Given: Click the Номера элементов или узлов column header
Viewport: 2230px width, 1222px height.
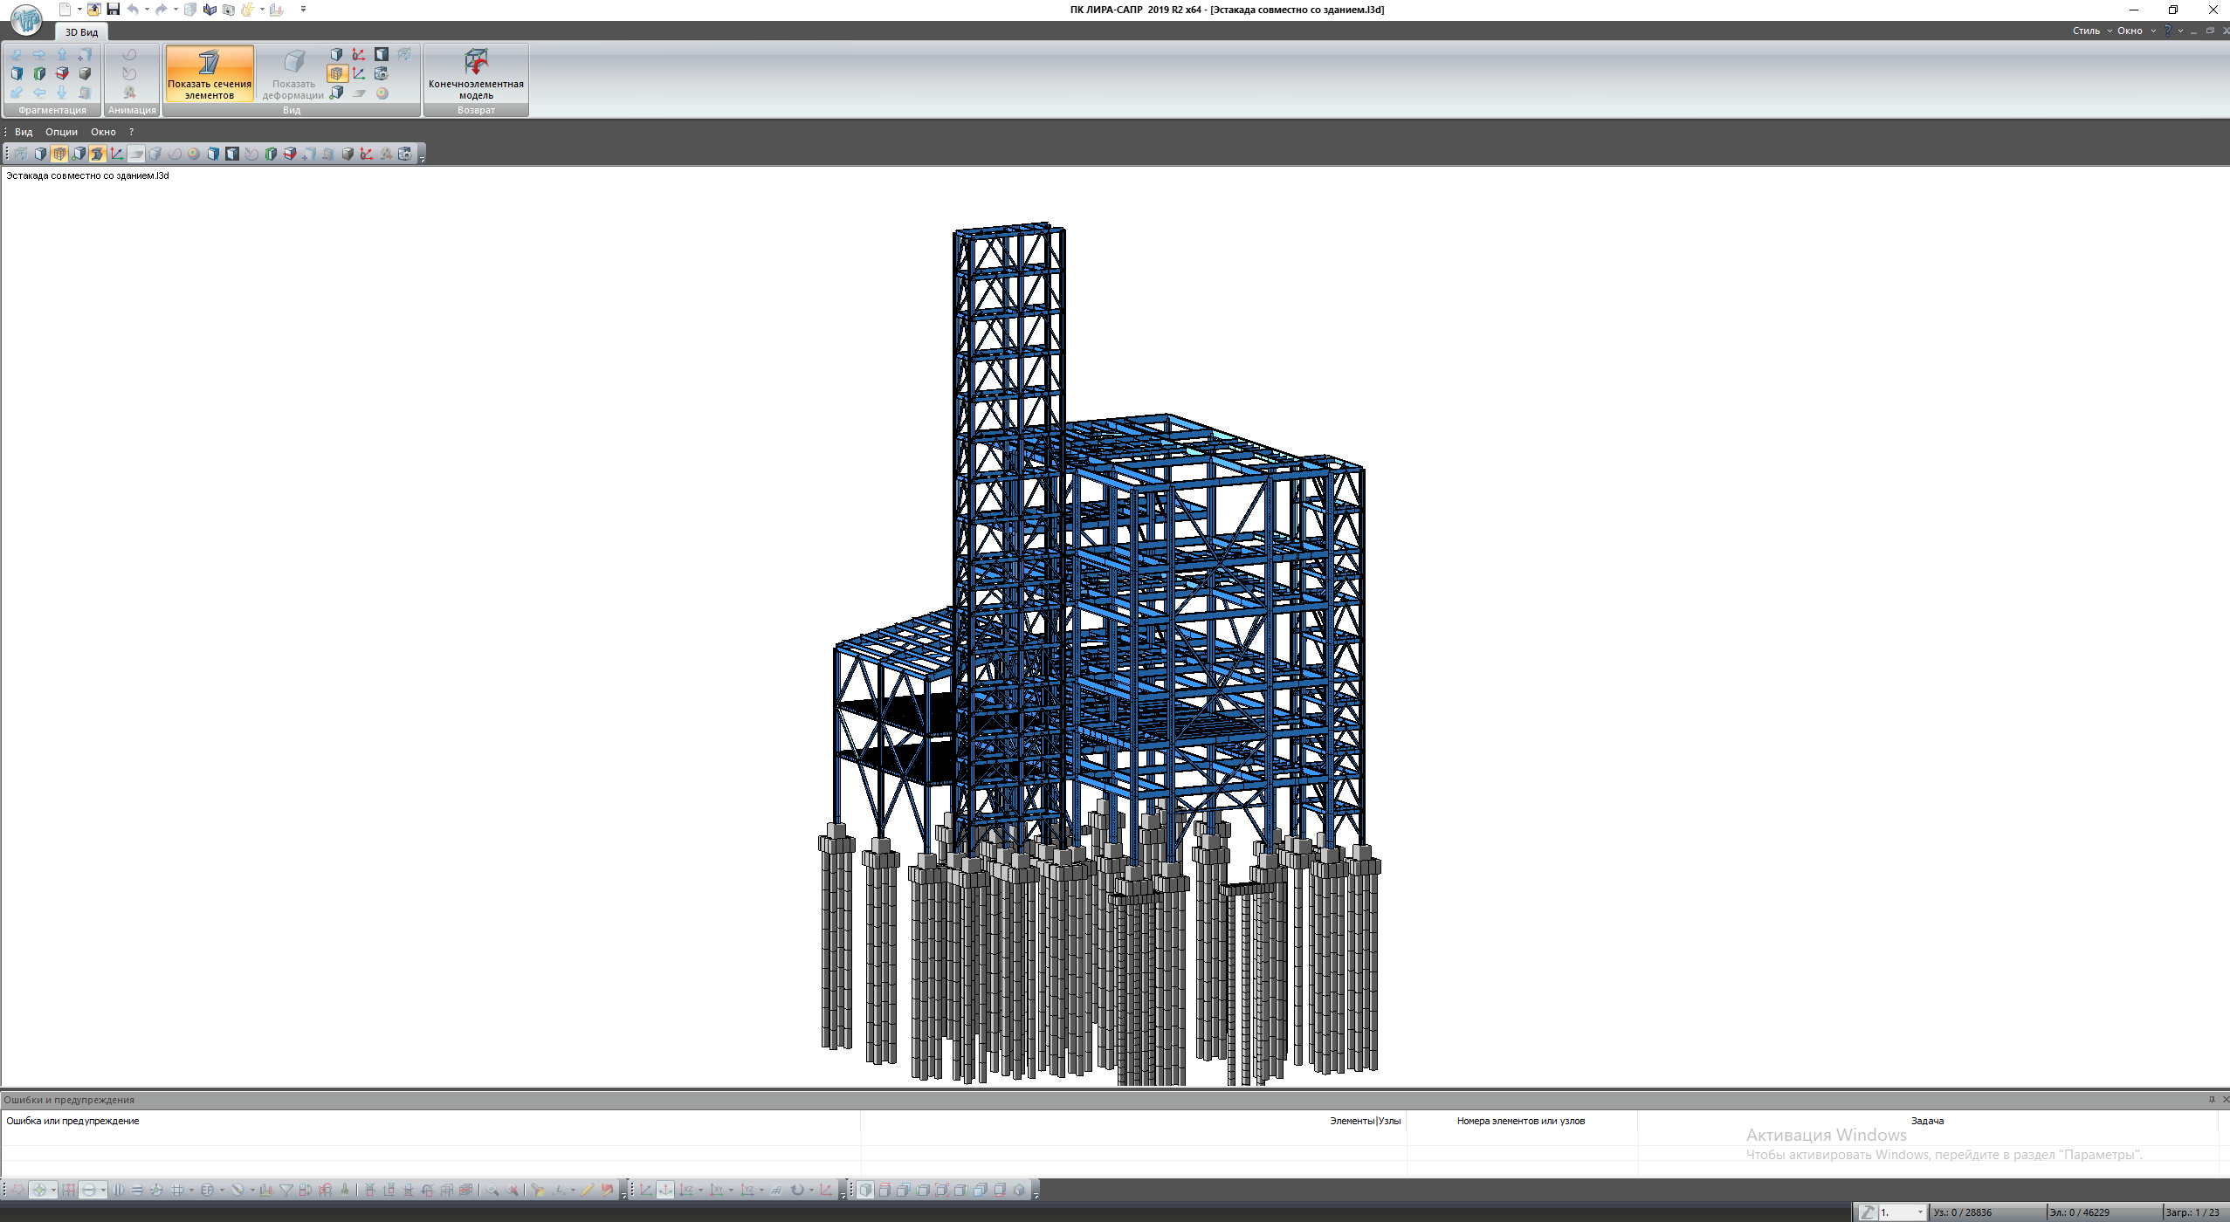Looking at the screenshot, I should click(x=1520, y=1121).
